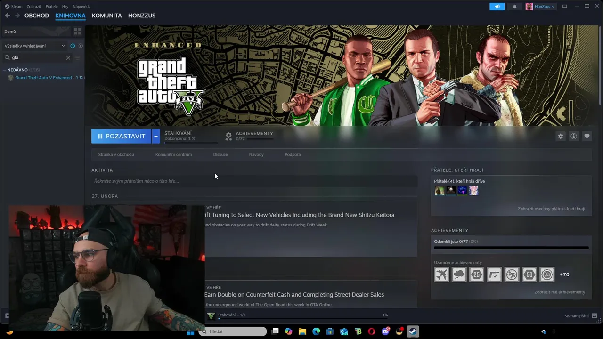
Task: Click the Steam icon in Windows taskbar
Action: (413, 331)
